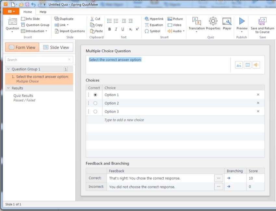Open the Preview dropdown arrow

[x=242, y=32]
